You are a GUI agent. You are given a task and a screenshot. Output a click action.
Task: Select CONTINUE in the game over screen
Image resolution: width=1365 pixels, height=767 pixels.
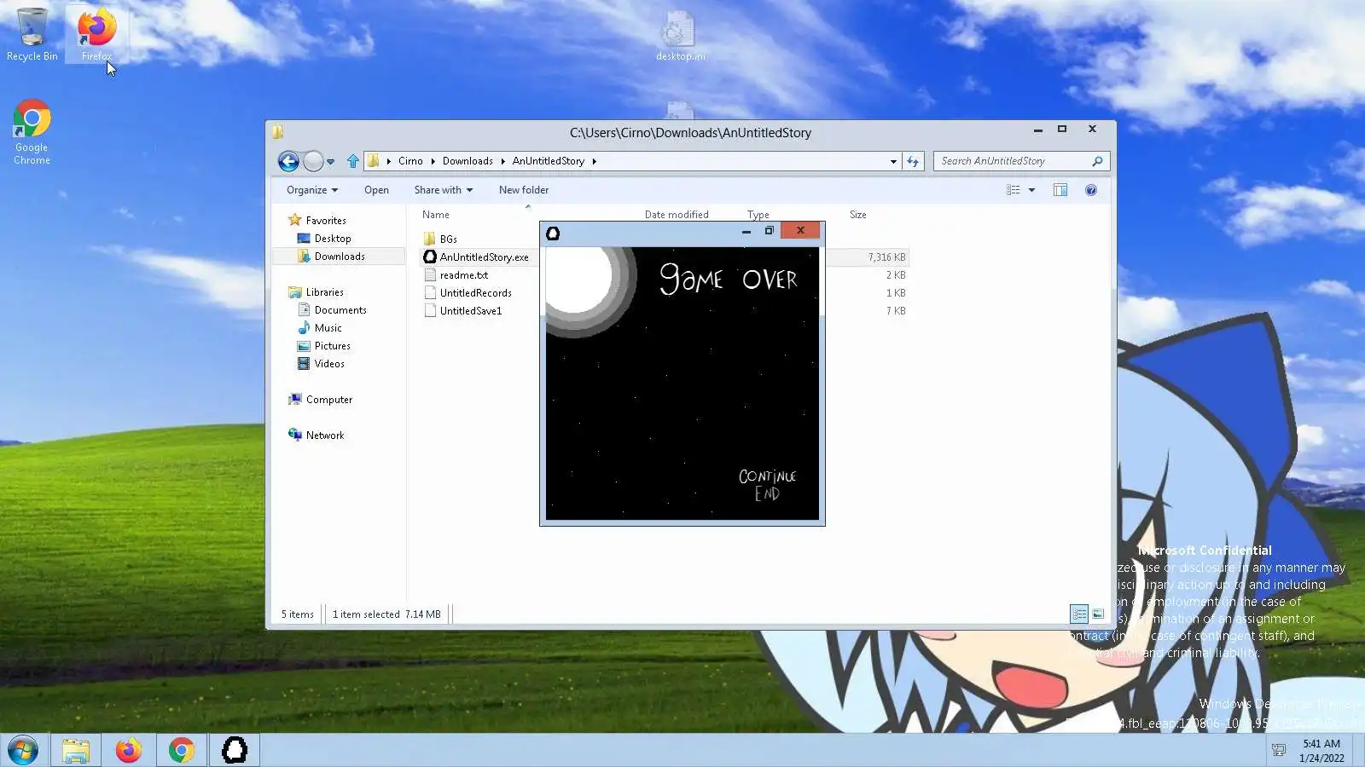pyautogui.click(x=767, y=476)
